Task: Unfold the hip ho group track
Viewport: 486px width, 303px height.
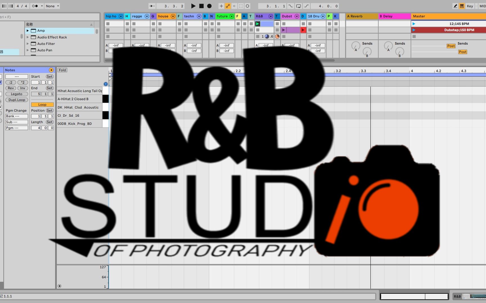Action: 121,16
